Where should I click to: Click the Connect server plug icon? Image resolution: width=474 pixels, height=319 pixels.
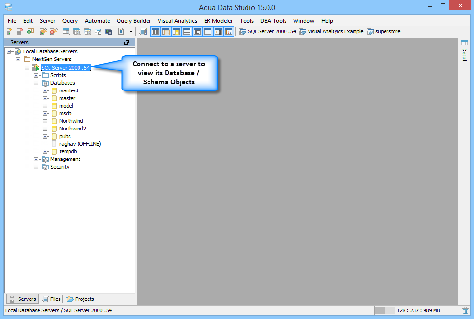coord(43,31)
